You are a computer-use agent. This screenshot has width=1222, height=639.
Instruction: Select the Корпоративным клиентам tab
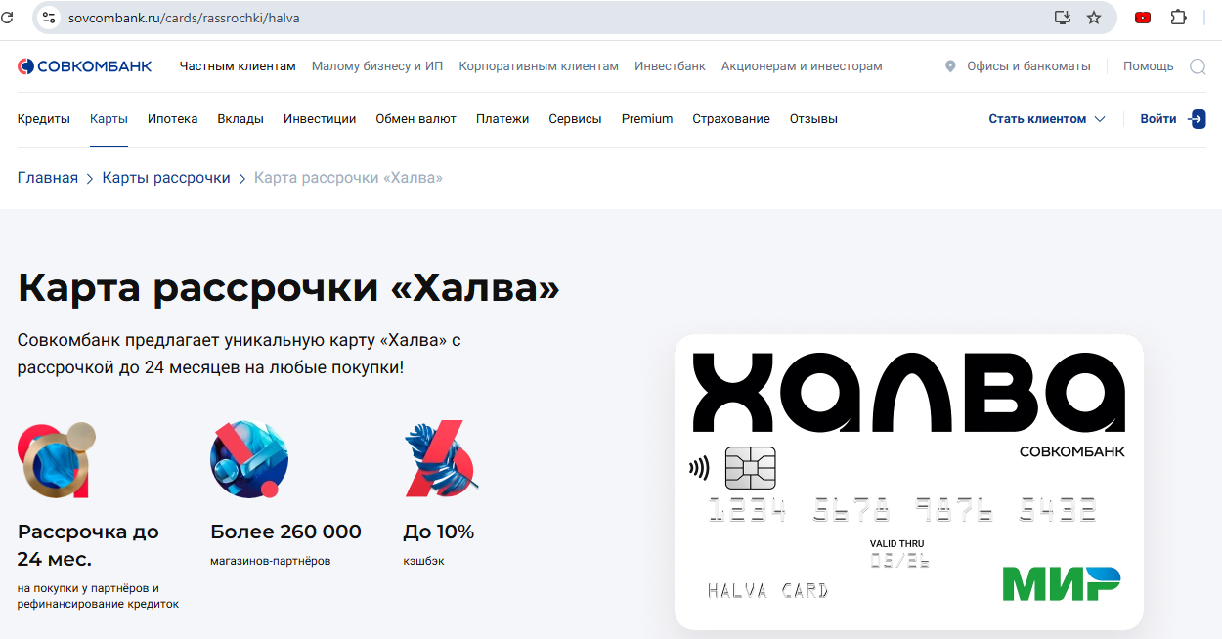[x=539, y=66]
